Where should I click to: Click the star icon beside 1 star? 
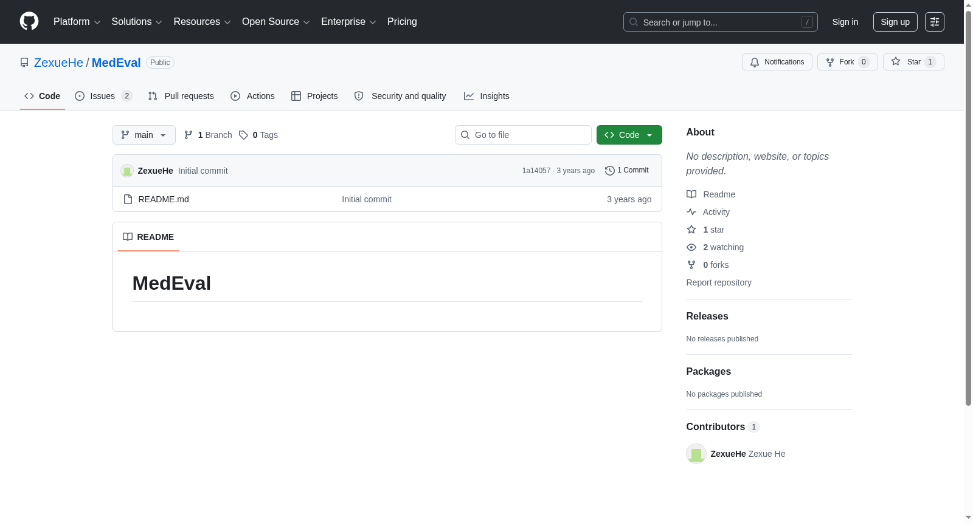[691, 230]
